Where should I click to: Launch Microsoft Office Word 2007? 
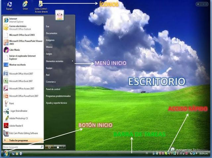23,74
